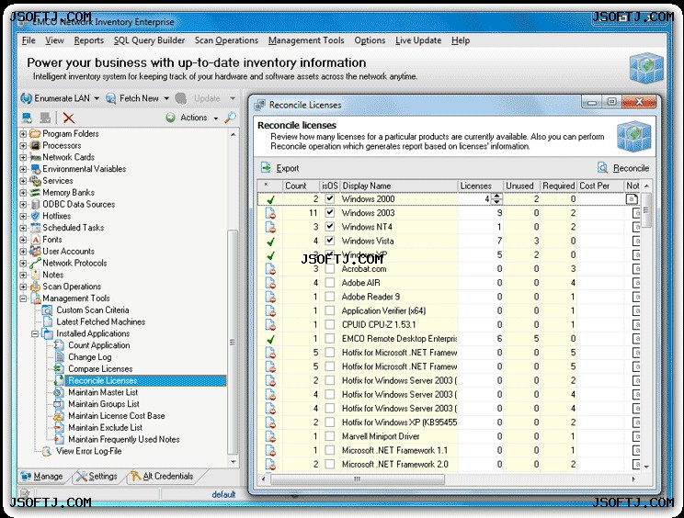This screenshot has height=518, width=684.
Task: Click the Reconcile magnifier icon
Action: pos(602,168)
